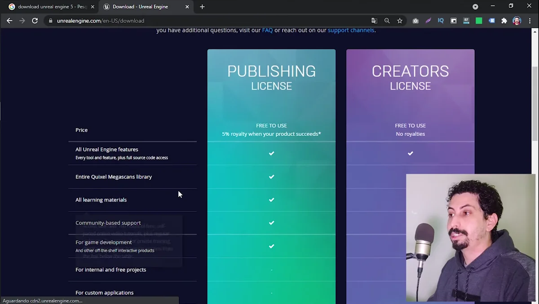Reload the page with the refresh icon
Image resolution: width=539 pixels, height=304 pixels.
pos(35,21)
